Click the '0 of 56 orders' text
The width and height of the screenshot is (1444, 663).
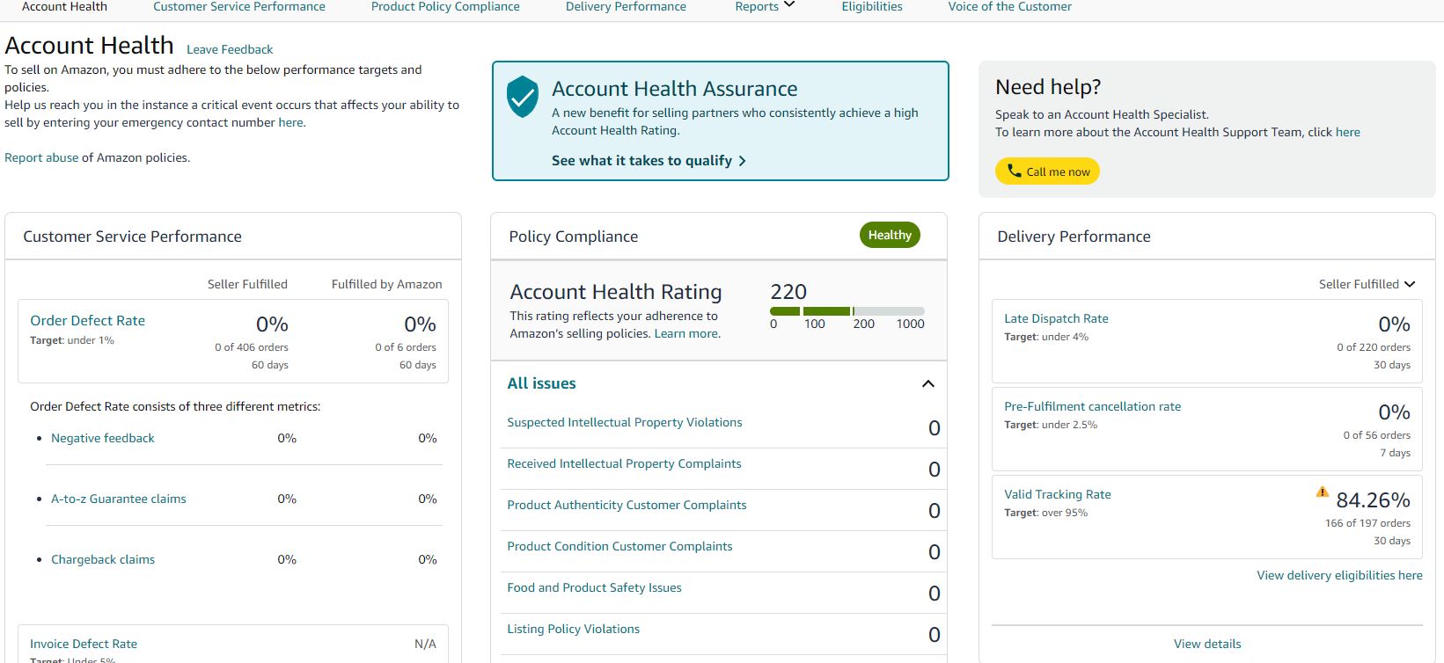tap(1376, 435)
